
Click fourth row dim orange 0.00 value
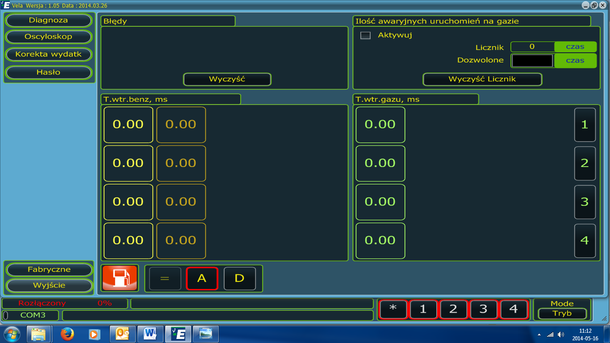tap(181, 240)
